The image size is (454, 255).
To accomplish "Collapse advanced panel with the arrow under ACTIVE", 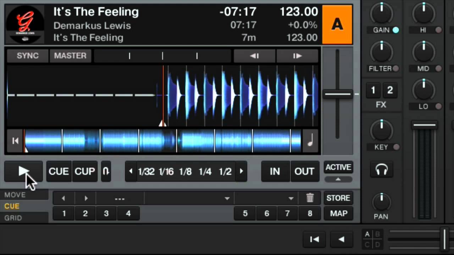I will click(338, 179).
